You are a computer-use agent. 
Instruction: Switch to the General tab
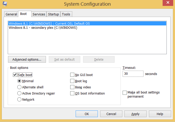coord(11,14)
